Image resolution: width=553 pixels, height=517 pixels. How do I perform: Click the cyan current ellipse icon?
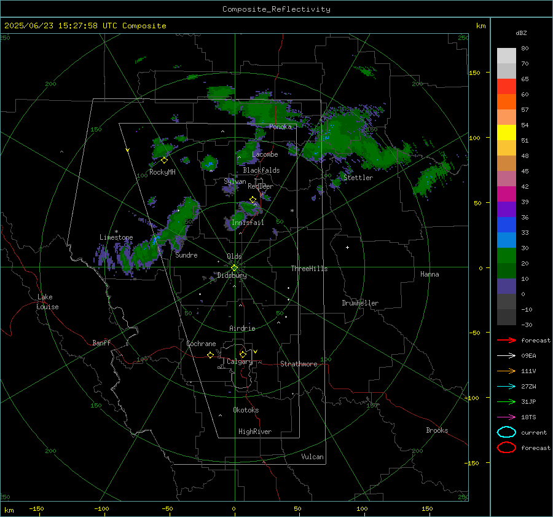pyautogui.click(x=506, y=432)
